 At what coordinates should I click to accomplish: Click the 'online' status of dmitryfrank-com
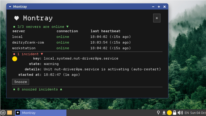[63, 43]
